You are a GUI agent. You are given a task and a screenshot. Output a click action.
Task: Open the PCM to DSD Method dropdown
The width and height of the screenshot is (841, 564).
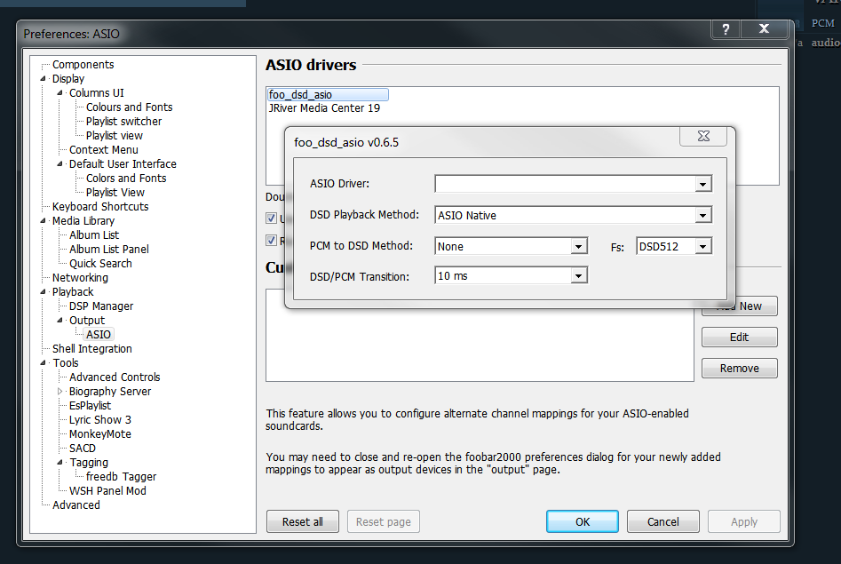578,246
